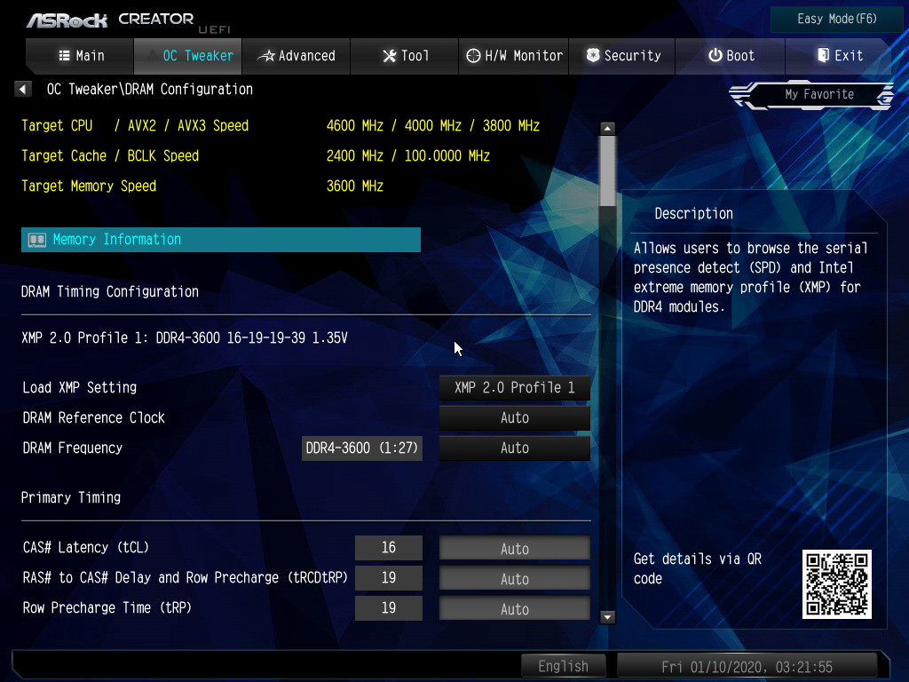909x682 pixels.
Task: Click the CAS# Latency (tCL) Auto field
Action: click(514, 548)
